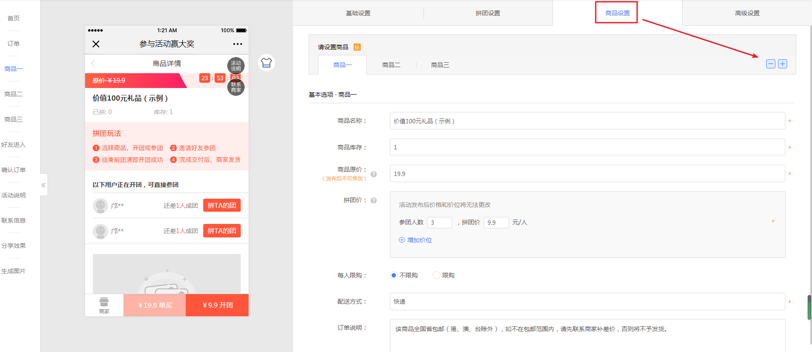Image resolution: width=812 pixels, height=352 pixels.
Task: Switch to the 拼团设置 tab
Action: point(488,13)
